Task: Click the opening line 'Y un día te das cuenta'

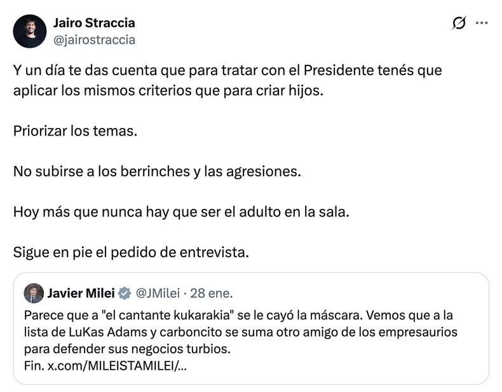Action: point(83,71)
